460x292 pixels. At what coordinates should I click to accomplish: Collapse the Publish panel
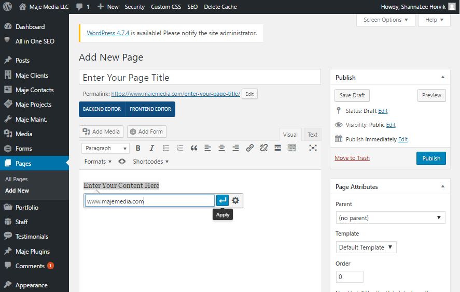click(x=443, y=77)
